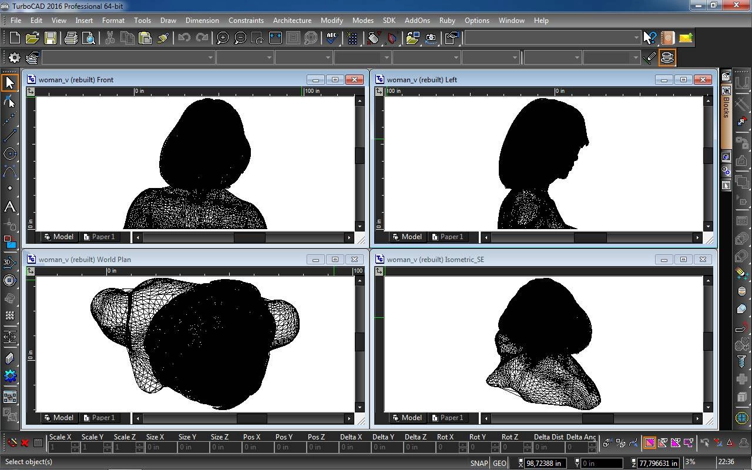The height and width of the screenshot is (470, 752).
Task: Toggle GEO mode in the status bar
Action: click(499, 463)
